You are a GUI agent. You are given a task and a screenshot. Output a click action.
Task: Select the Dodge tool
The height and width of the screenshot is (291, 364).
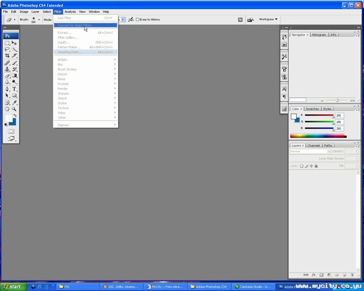pos(14,82)
